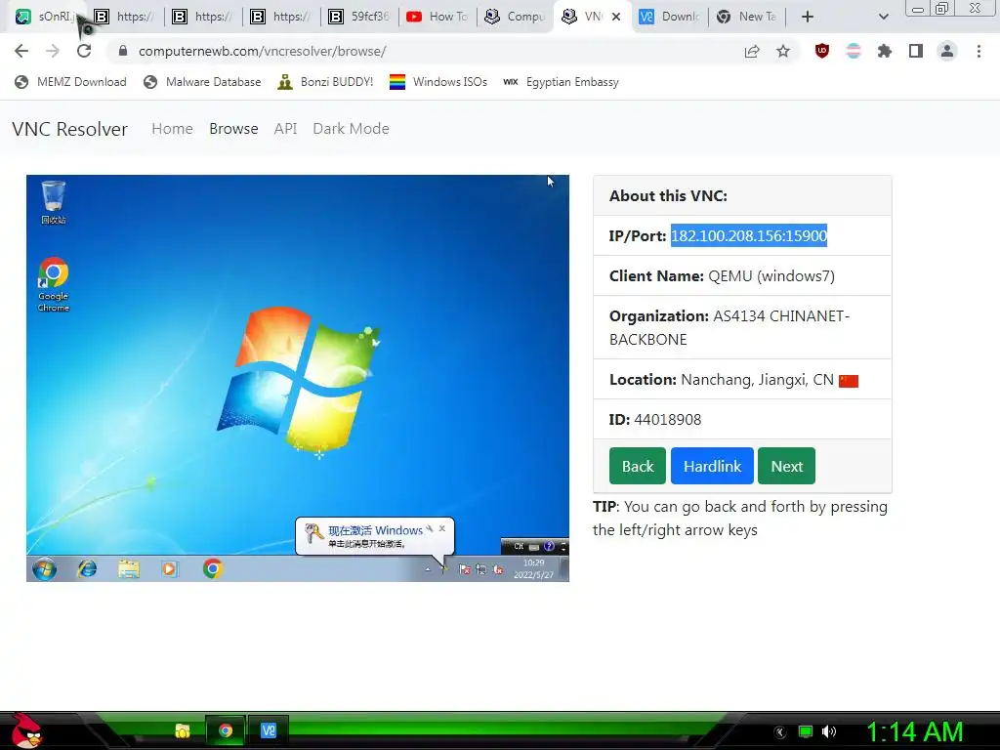Toggle Dark Mode in the navbar
Screen dimensions: 1000x750
click(x=351, y=129)
